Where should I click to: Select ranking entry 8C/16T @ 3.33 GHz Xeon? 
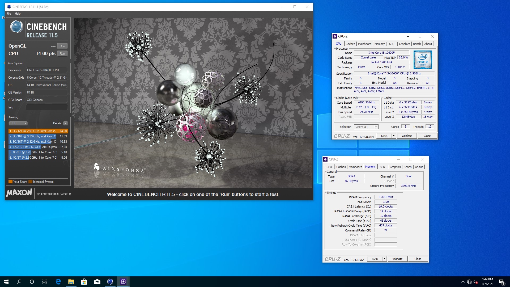point(38,136)
